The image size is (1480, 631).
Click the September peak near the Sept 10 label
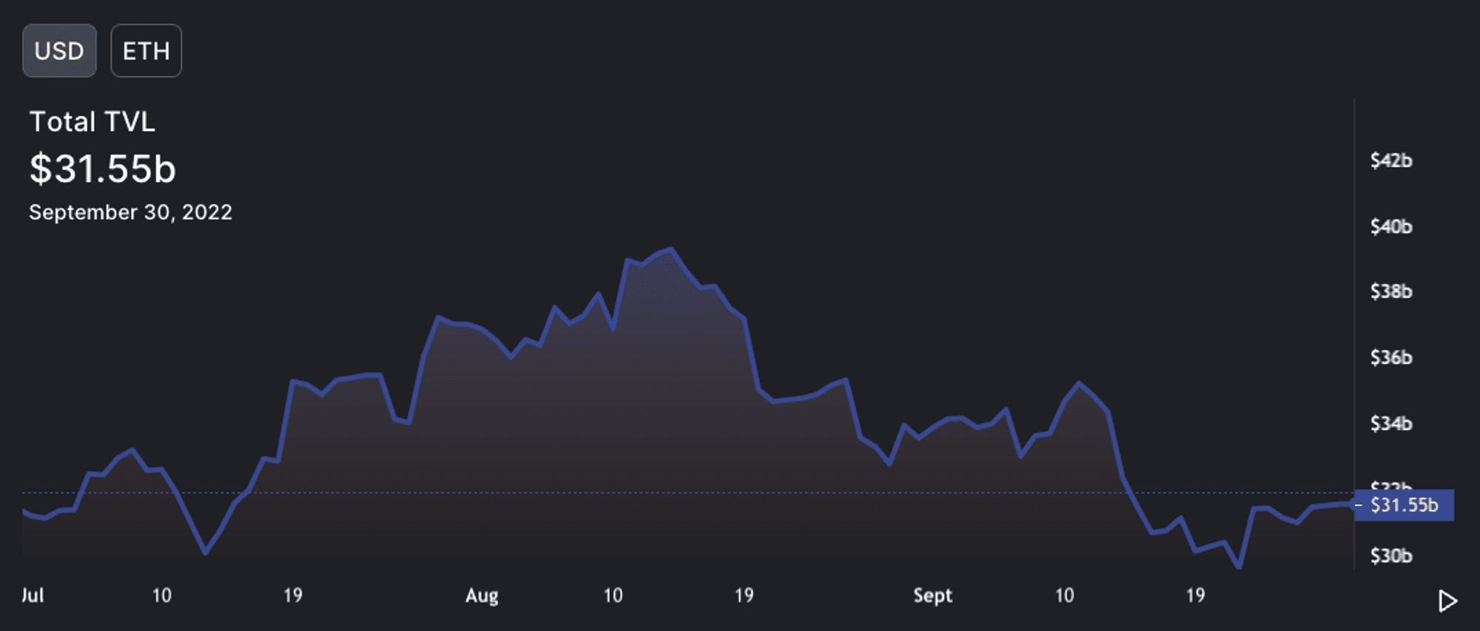tap(1079, 383)
